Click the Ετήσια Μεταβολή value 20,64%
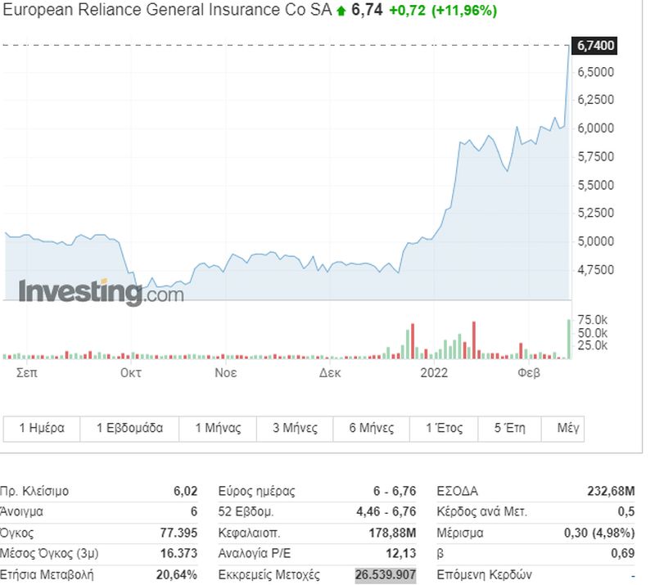Viewport: 655px width, 585px height. pos(177,575)
